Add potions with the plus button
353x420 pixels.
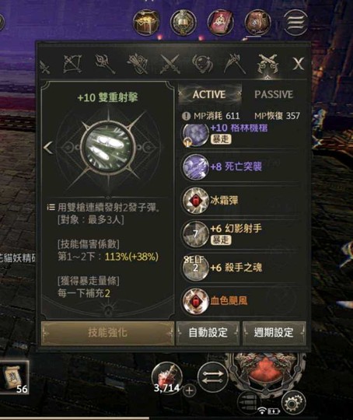(190, 390)
